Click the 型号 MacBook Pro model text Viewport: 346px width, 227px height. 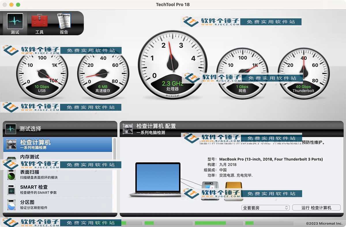point(265,159)
